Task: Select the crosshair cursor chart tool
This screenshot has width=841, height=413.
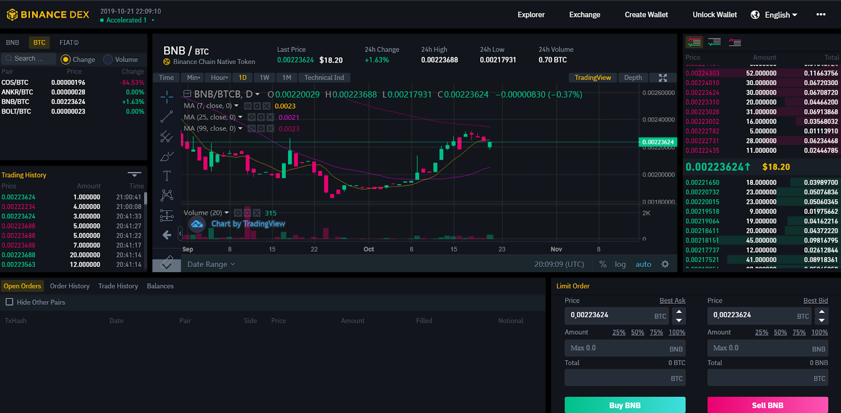Action: point(167,97)
